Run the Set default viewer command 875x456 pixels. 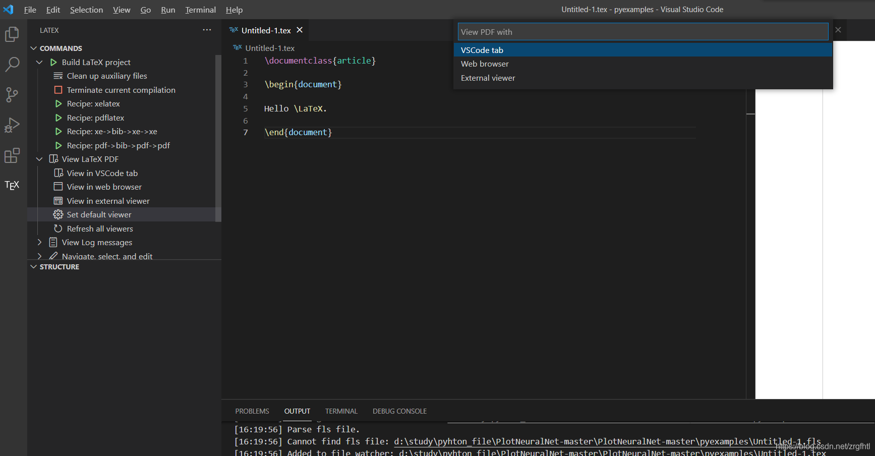99,214
